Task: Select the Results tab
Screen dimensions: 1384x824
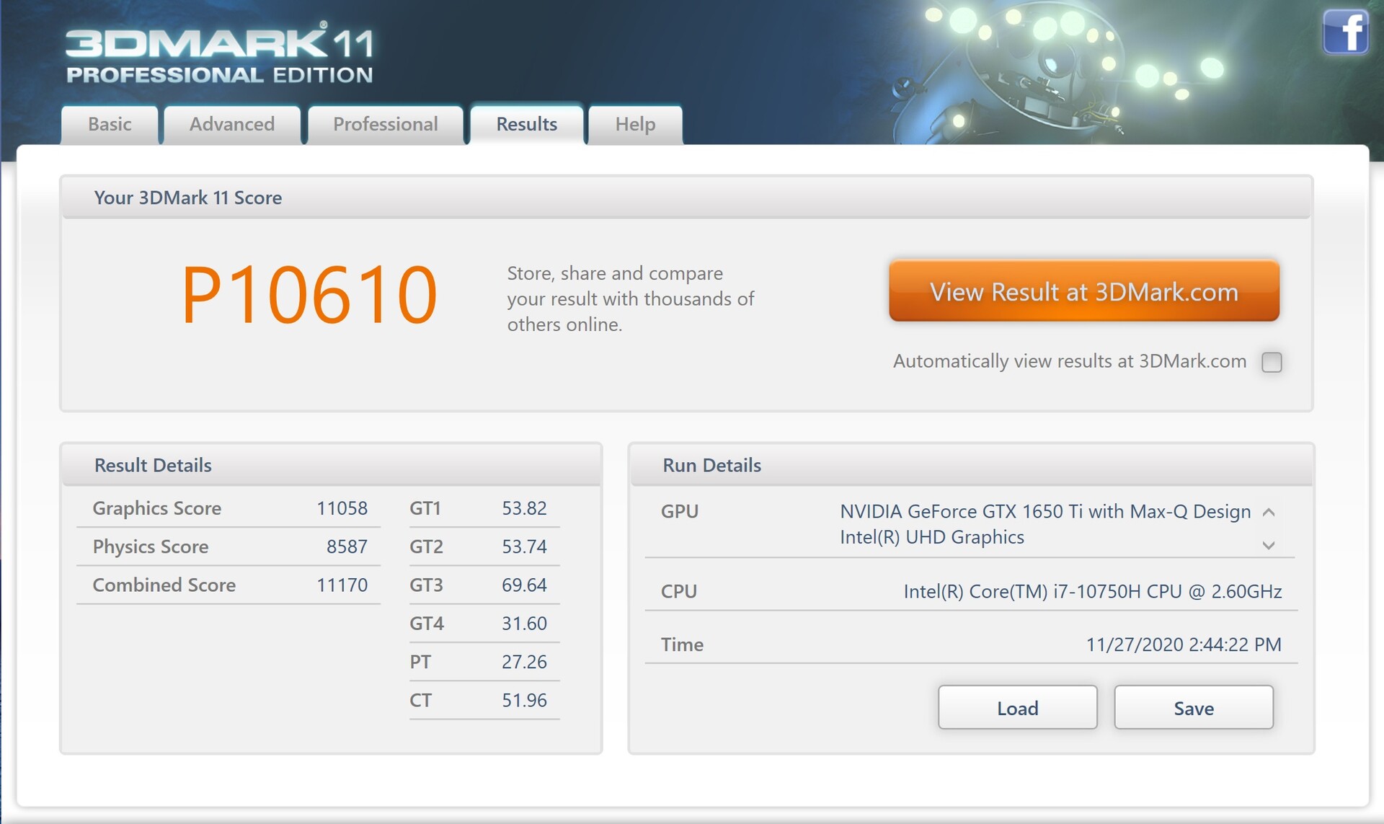Action: pos(526,124)
